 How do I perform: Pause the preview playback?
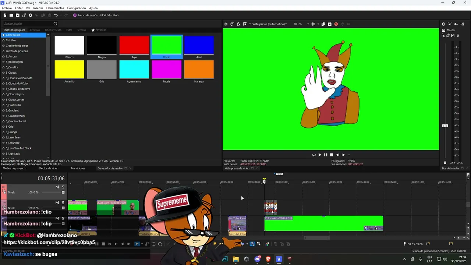(326, 155)
